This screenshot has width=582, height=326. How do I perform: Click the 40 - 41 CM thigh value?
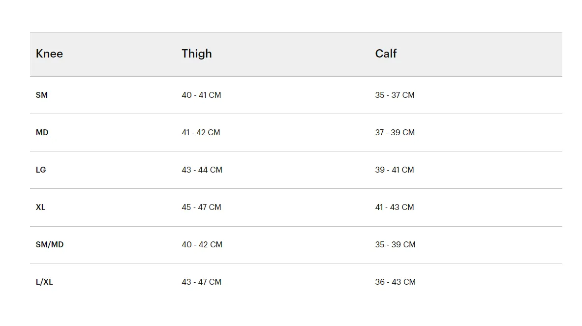(x=201, y=95)
